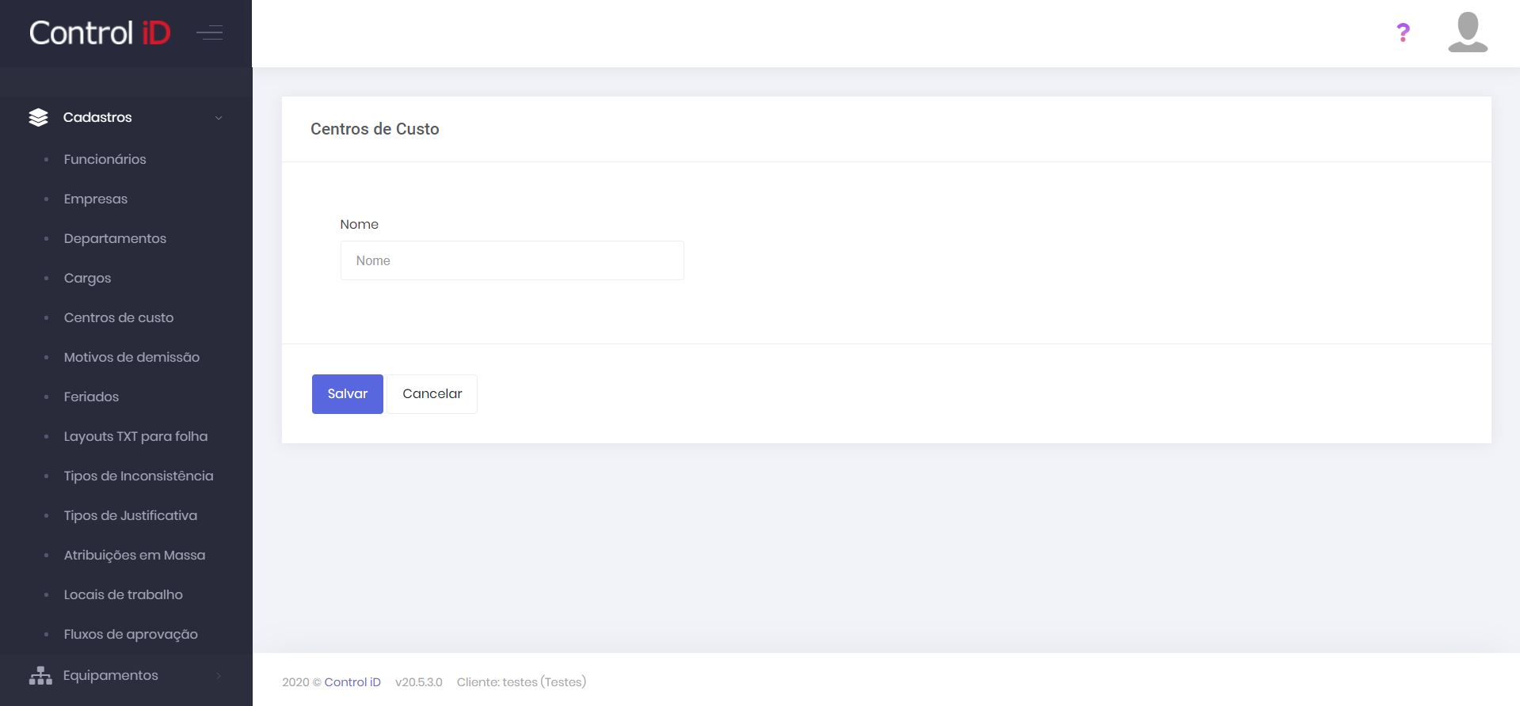Focus the Nome input field
This screenshot has width=1520, height=706.
click(x=512, y=260)
